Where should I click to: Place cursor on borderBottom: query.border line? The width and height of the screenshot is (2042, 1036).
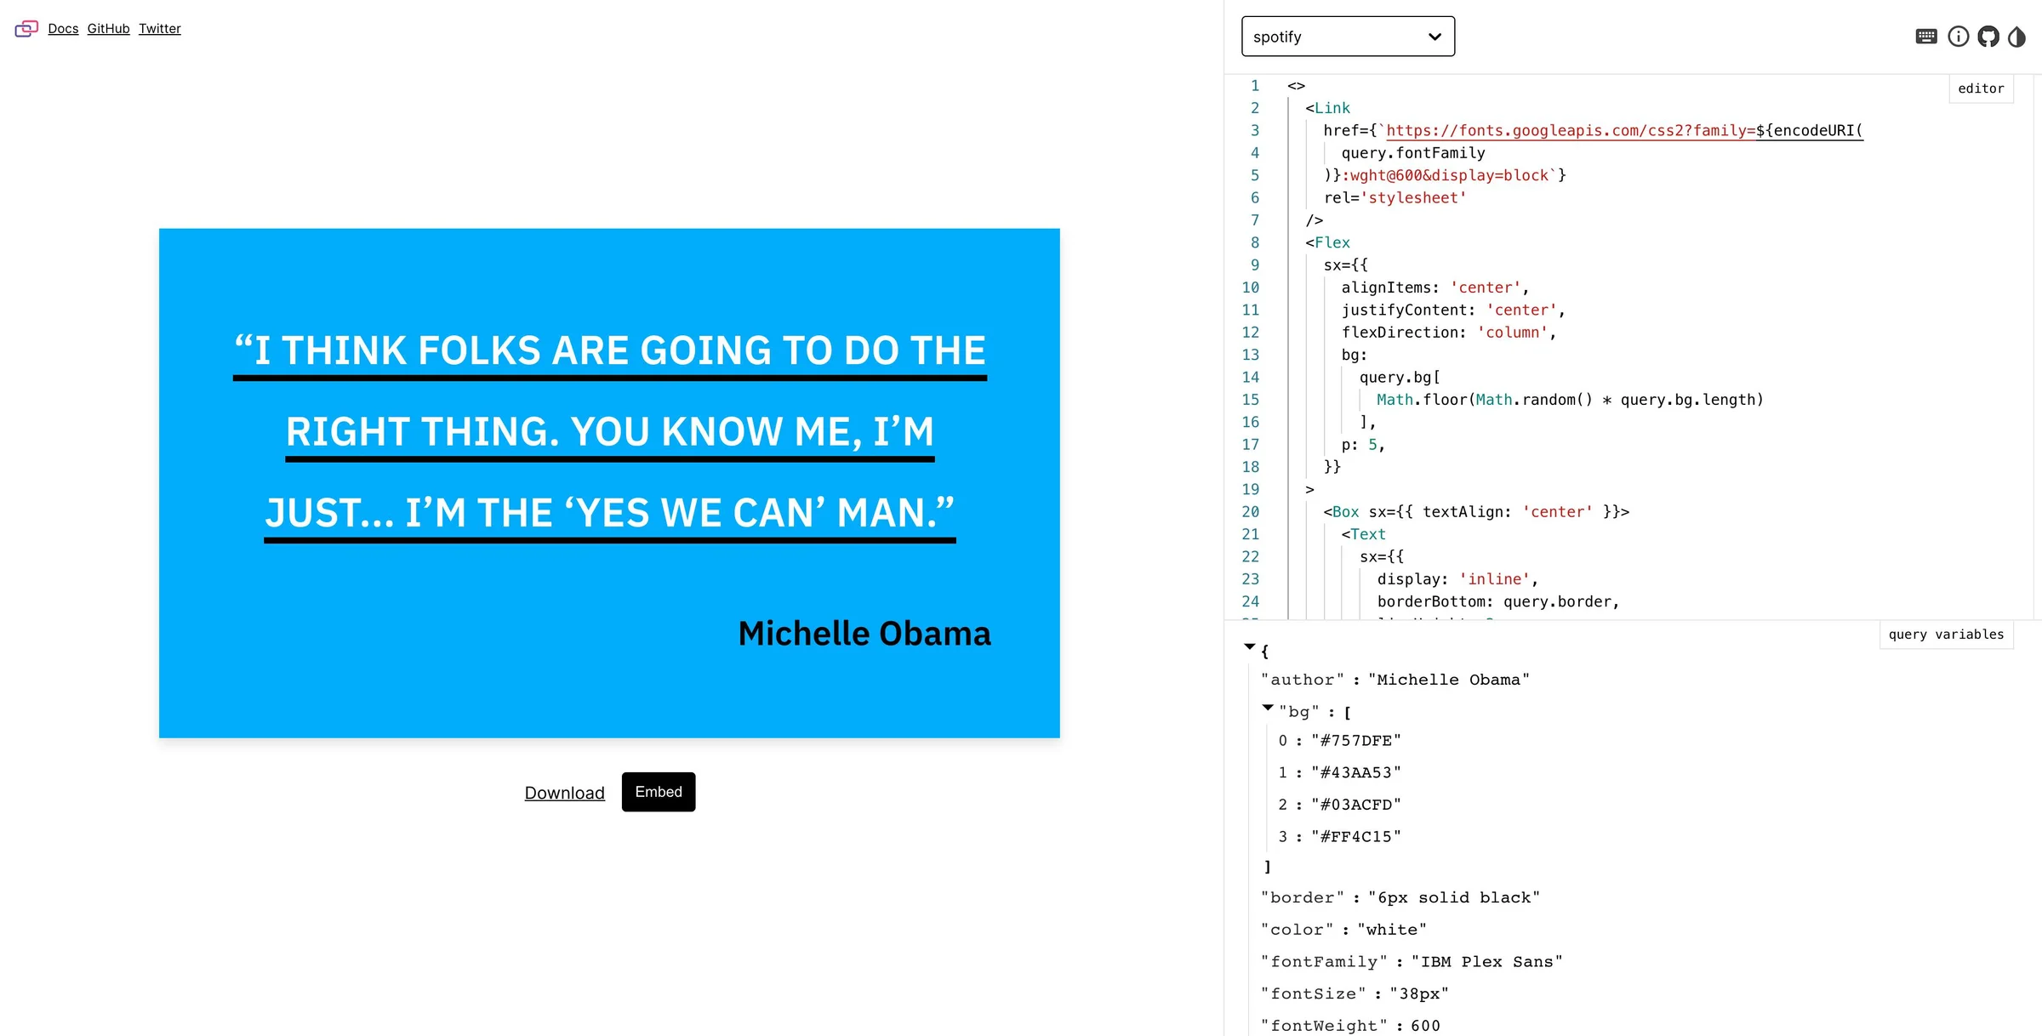pyautogui.click(x=1497, y=601)
